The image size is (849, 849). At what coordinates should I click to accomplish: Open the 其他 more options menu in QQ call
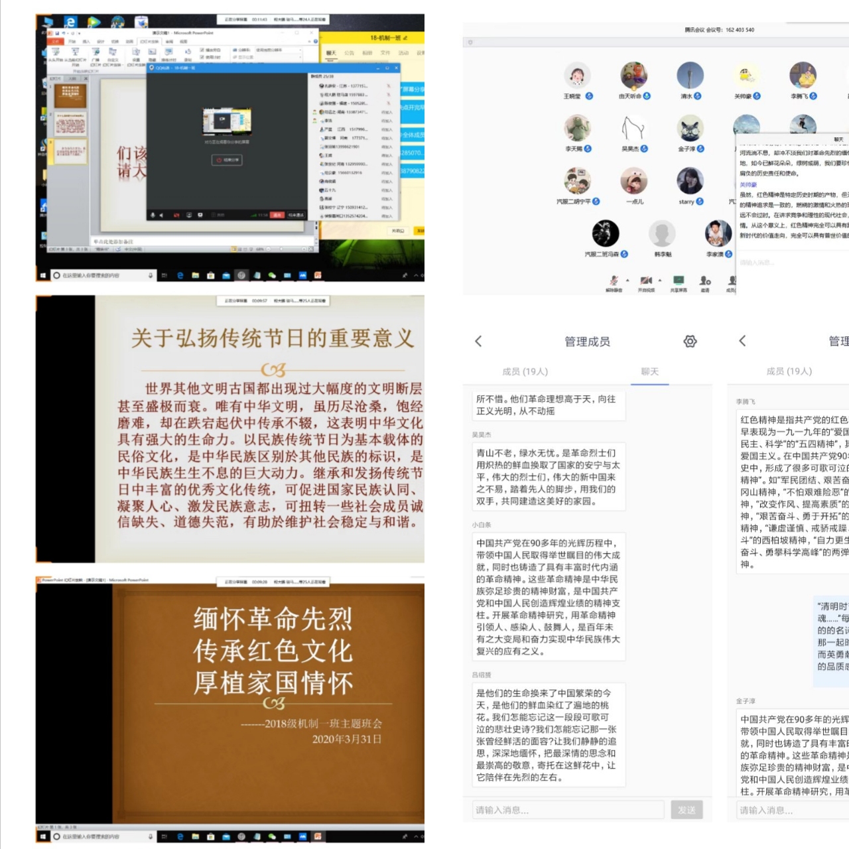(216, 216)
